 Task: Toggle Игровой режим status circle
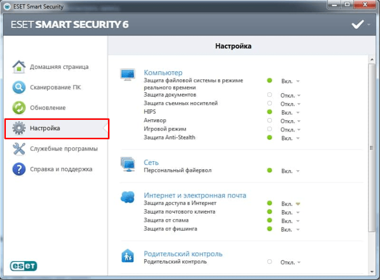click(x=270, y=130)
